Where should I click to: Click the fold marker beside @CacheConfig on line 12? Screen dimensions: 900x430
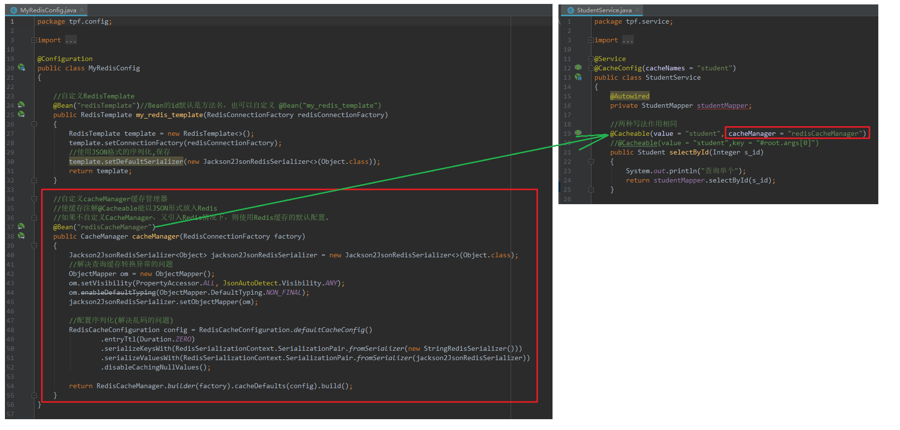(591, 68)
